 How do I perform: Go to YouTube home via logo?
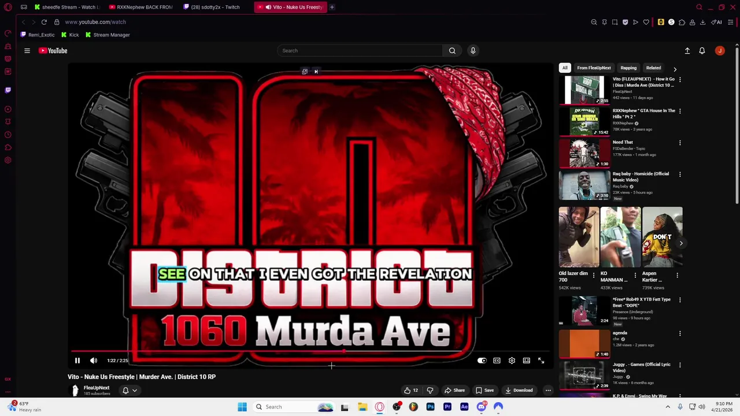[53, 51]
